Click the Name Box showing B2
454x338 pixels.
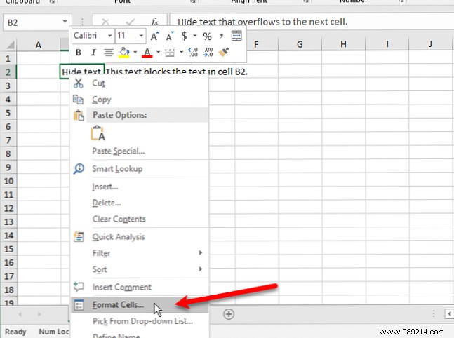pos(32,22)
